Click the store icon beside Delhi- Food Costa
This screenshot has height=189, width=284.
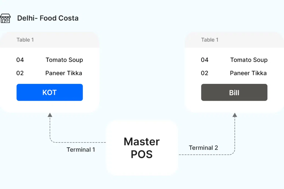point(5,18)
